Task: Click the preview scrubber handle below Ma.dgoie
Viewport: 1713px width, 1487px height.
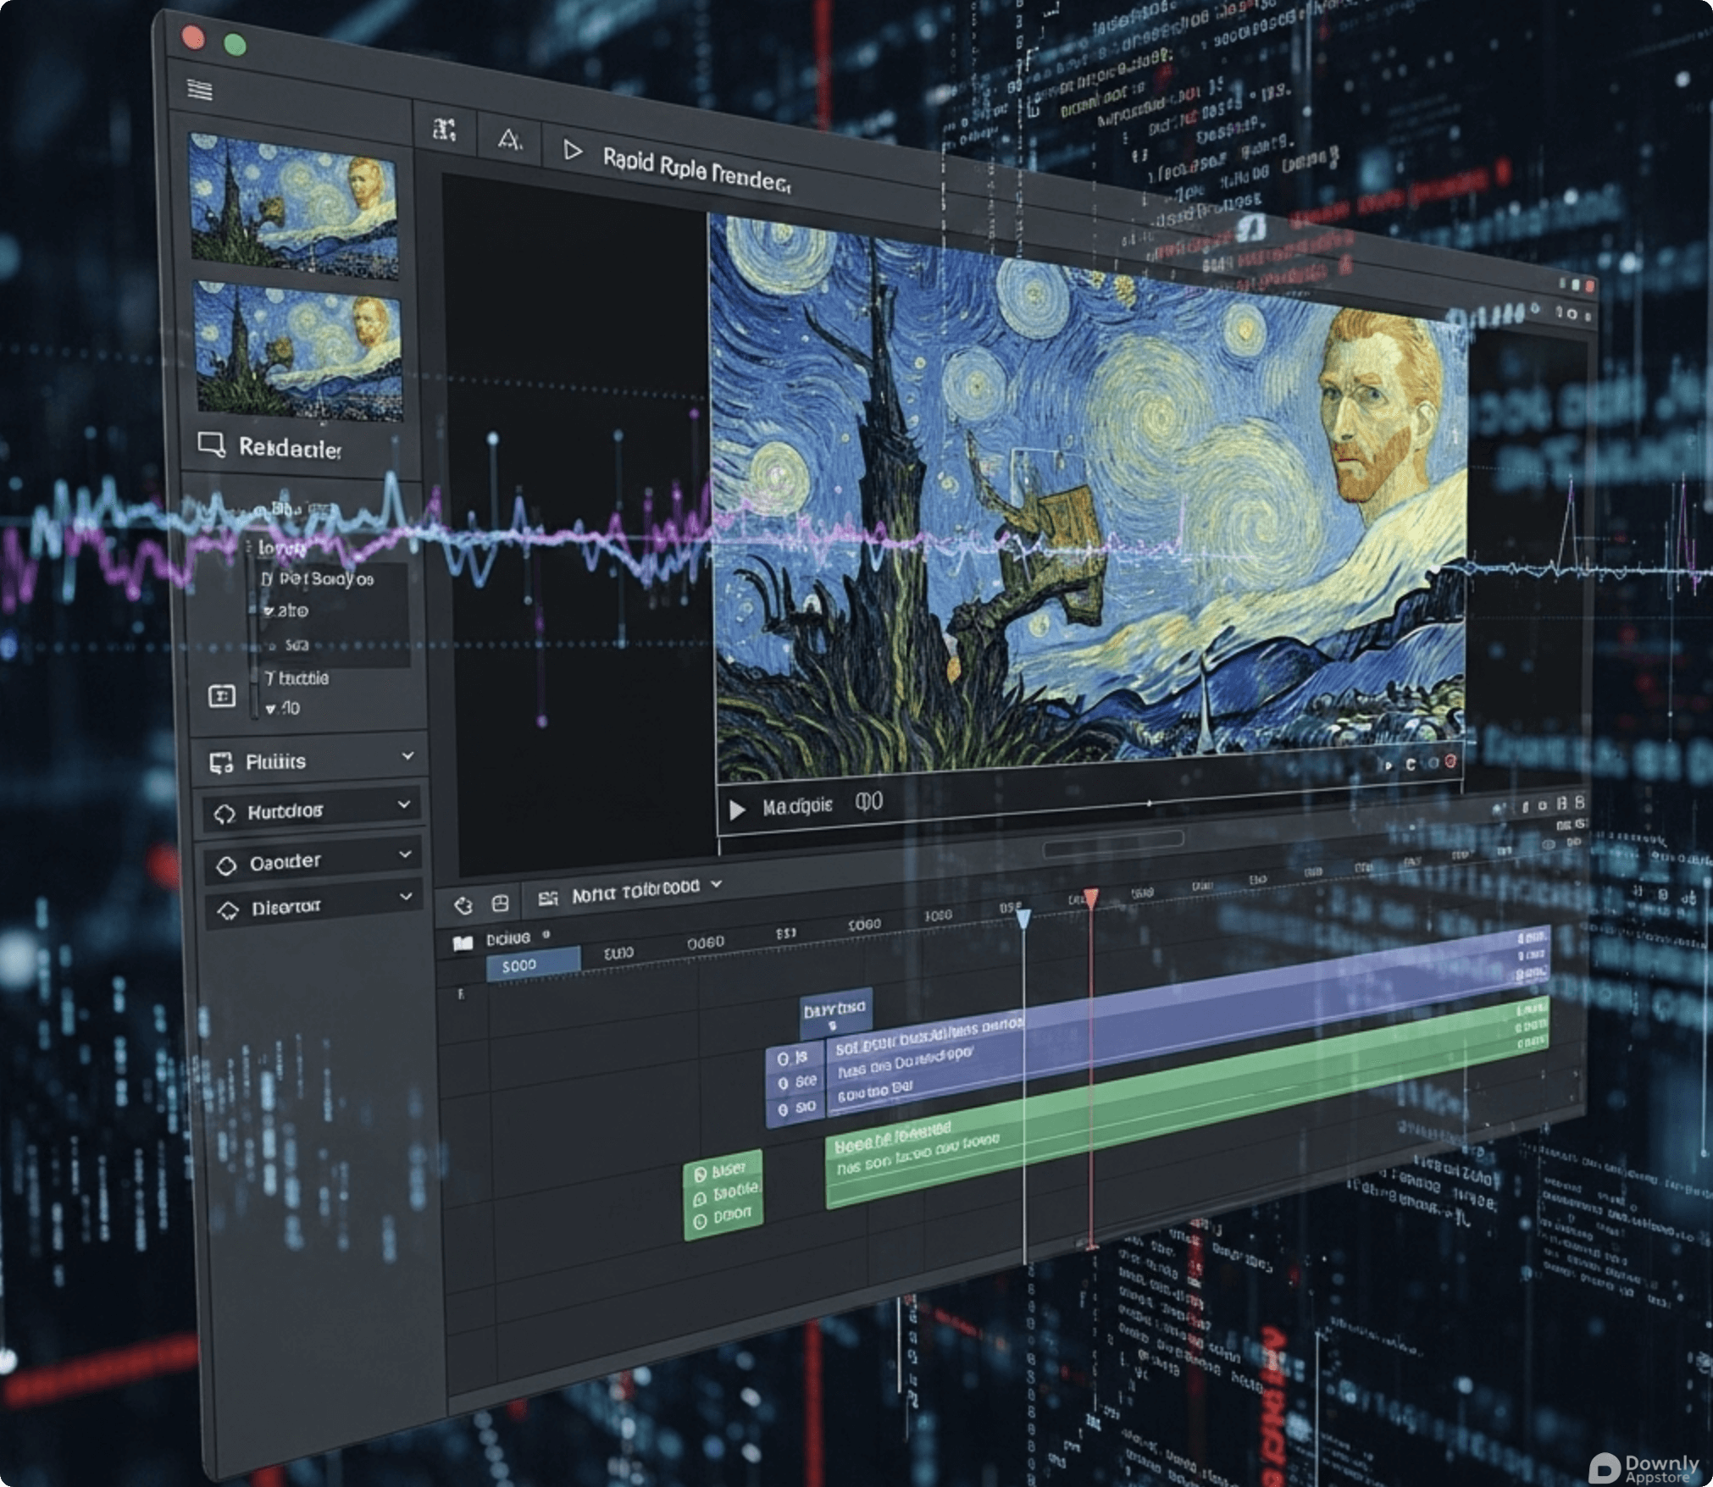Action: pos(1150,802)
